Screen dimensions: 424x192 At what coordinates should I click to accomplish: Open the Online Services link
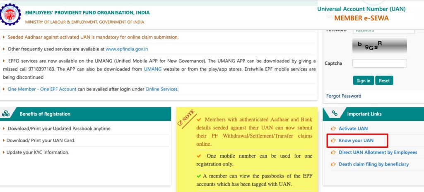pyautogui.click(x=162, y=89)
